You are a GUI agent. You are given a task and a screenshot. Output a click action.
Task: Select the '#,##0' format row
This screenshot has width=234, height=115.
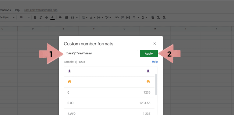pos(109,112)
